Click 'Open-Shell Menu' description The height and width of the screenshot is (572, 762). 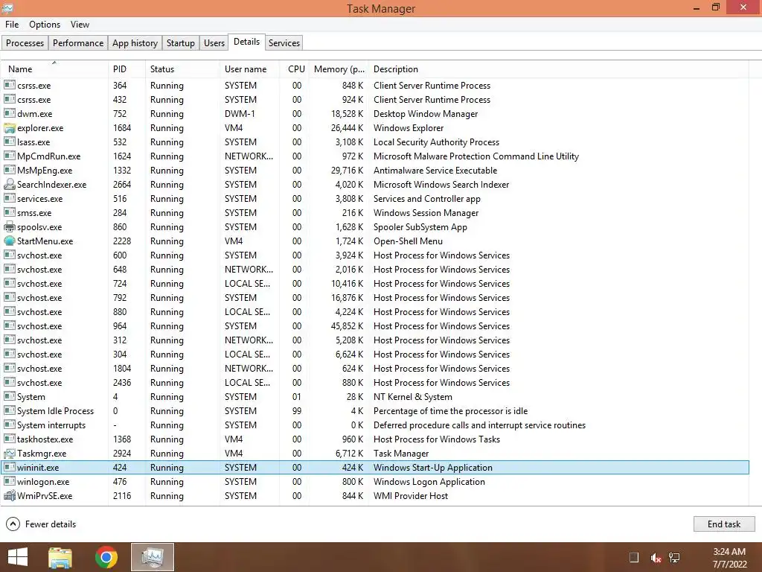pos(408,241)
